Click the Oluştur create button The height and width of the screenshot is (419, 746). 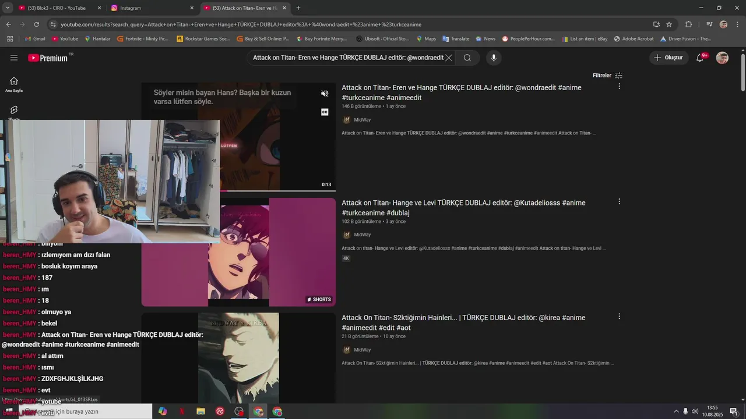(x=668, y=58)
